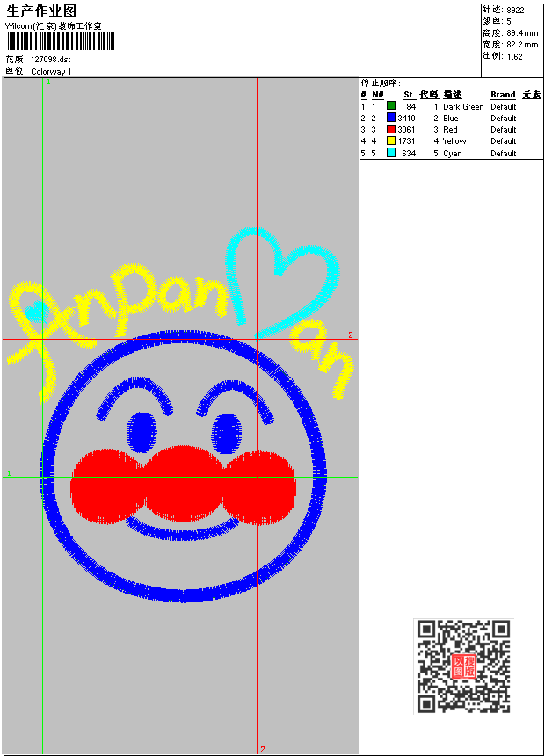Select the stitch count 3061
Viewport: 545px width, 756px height.
pyautogui.click(x=406, y=130)
